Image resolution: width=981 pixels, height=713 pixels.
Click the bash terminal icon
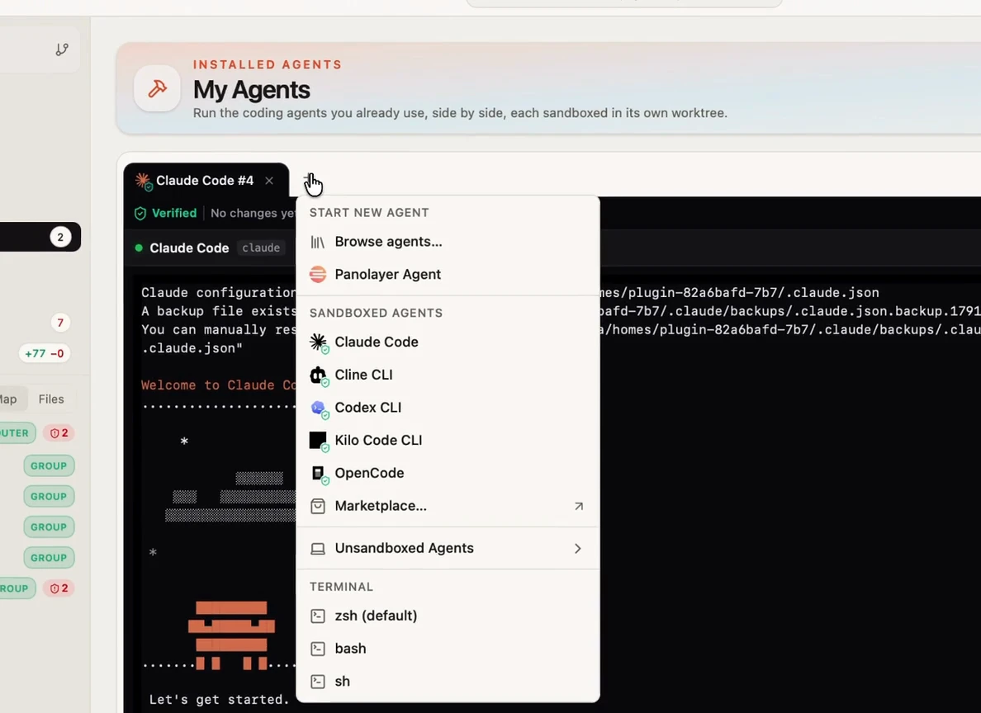click(318, 649)
